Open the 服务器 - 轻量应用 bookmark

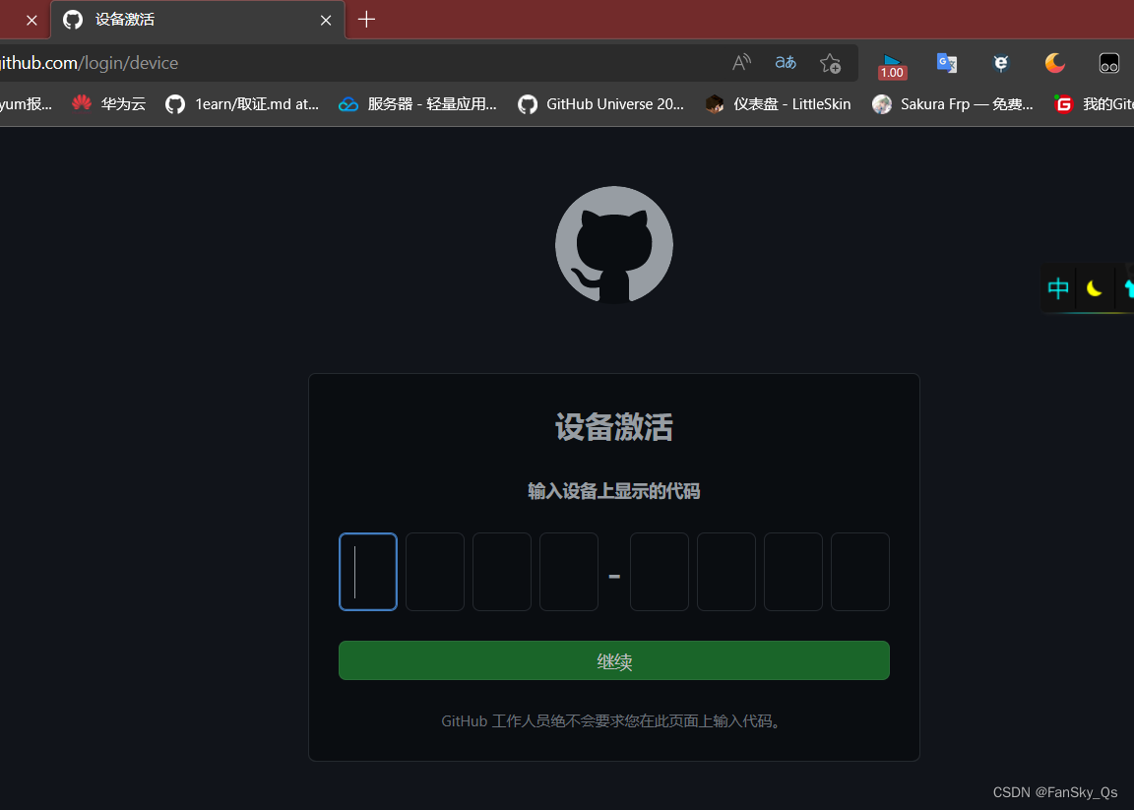[x=418, y=104]
